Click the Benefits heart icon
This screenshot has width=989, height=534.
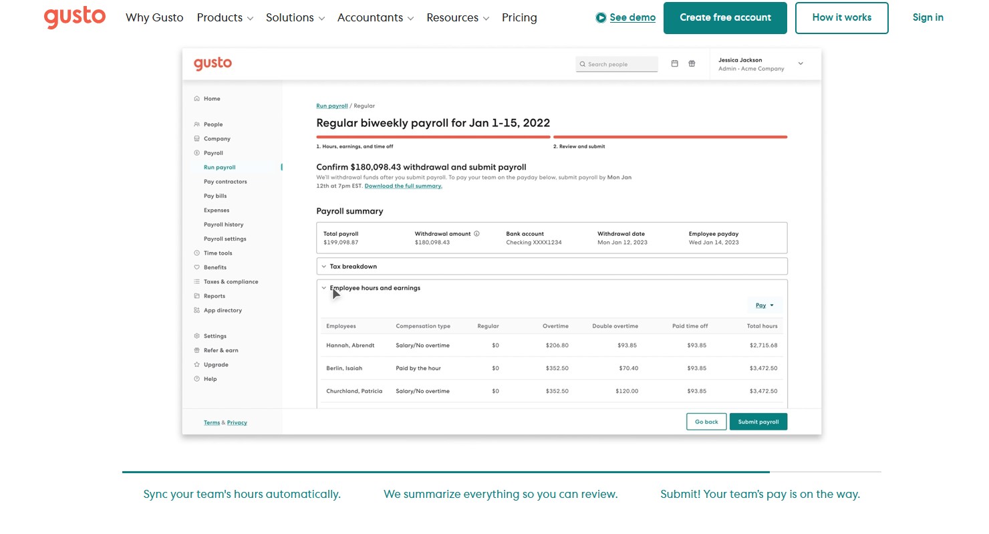point(198,267)
